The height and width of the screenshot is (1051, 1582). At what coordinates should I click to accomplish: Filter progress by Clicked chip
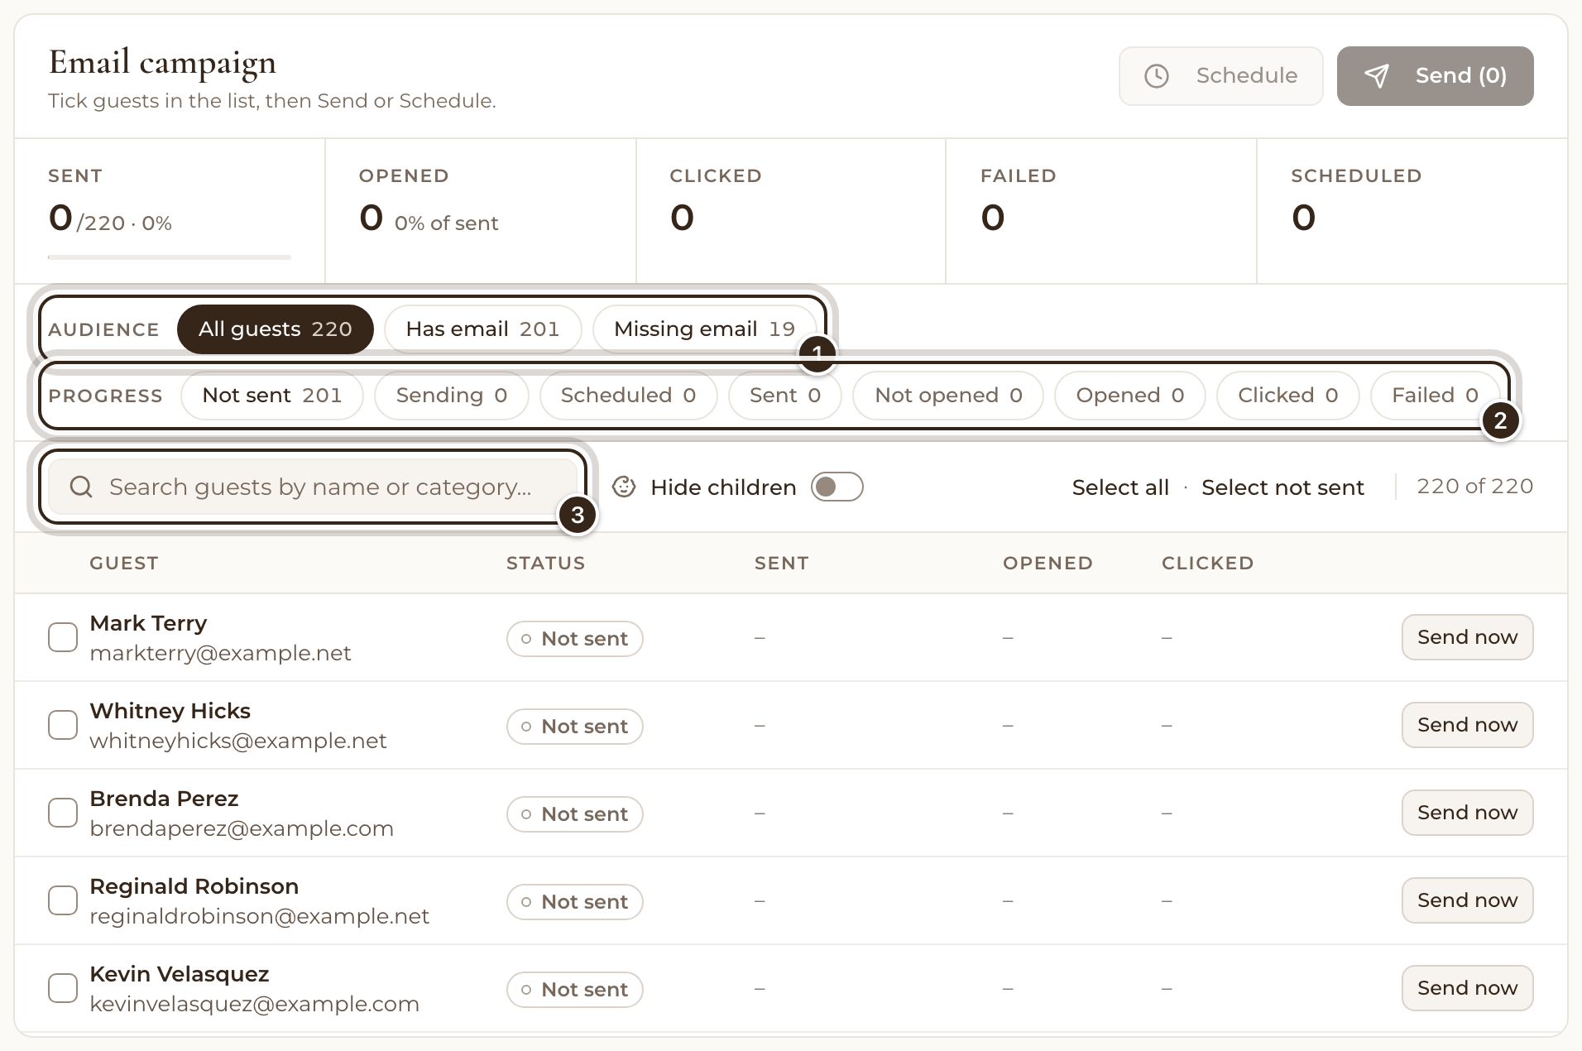tap(1287, 396)
